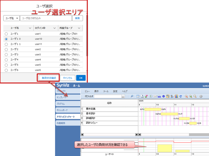Click the left arrow of the task list scrollbar

(82, 135)
